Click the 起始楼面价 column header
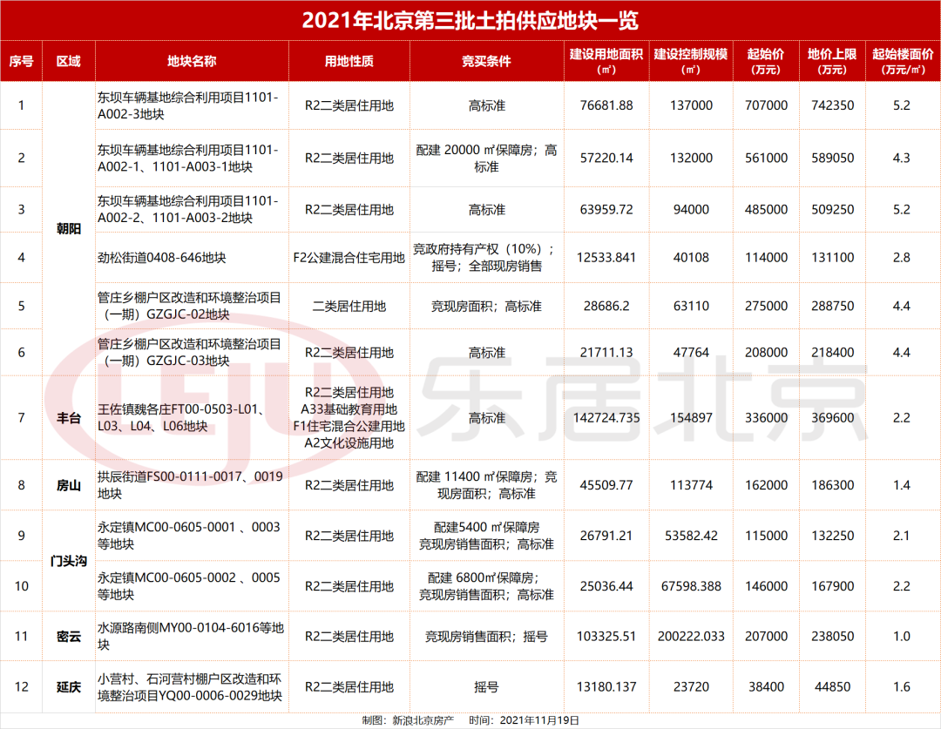The image size is (941, 729). pyautogui.click(x=901, y=61)
